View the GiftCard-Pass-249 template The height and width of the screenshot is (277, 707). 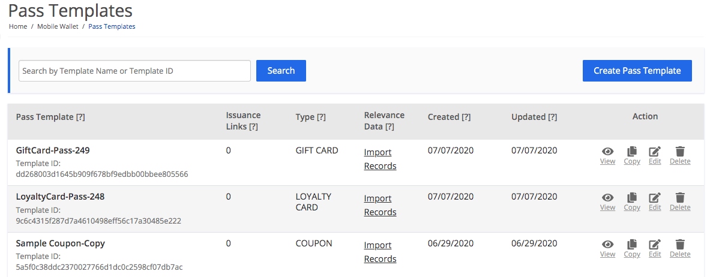click(607, 155)
